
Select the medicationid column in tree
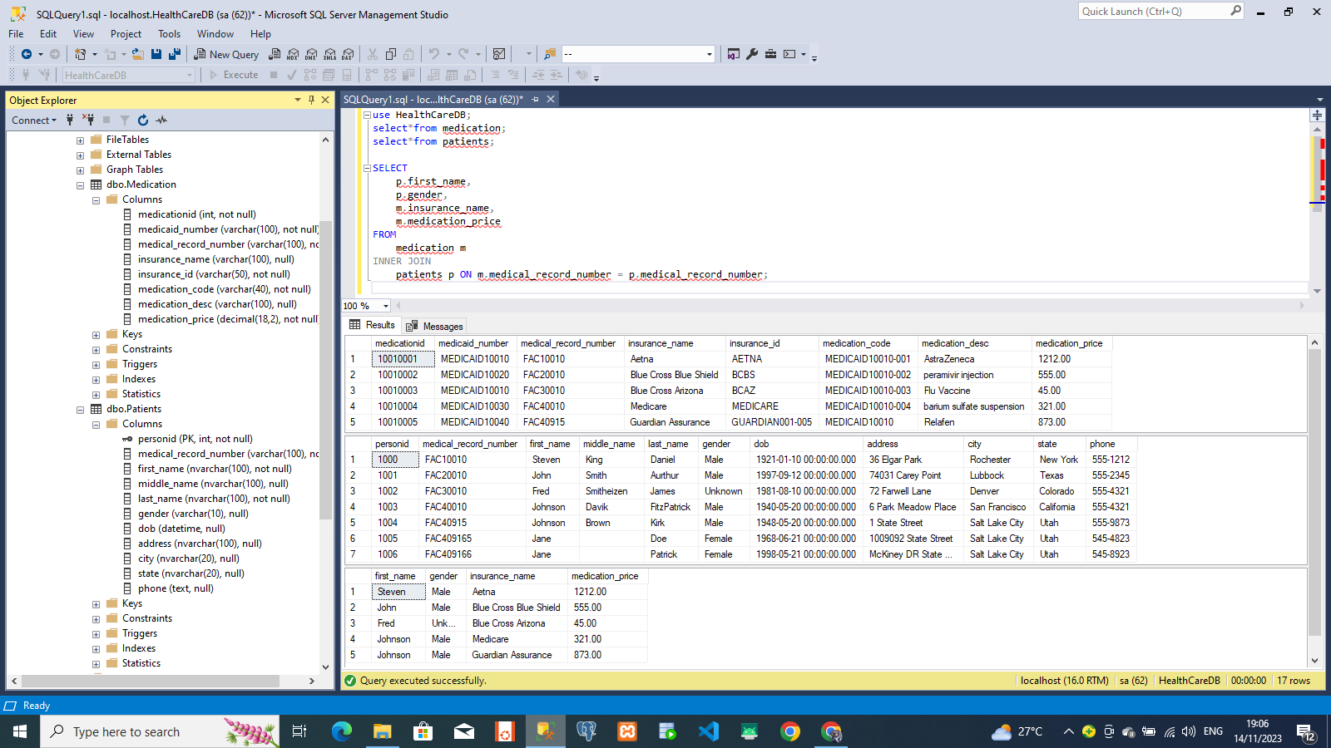197,214
